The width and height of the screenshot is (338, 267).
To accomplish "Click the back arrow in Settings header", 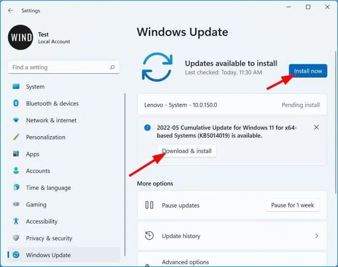I will tap(10, 10).
